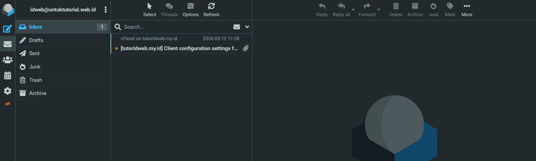The image size is (536, 161).
Task: Click message date 2026-03-12 11:28
Action: point(221,38)
